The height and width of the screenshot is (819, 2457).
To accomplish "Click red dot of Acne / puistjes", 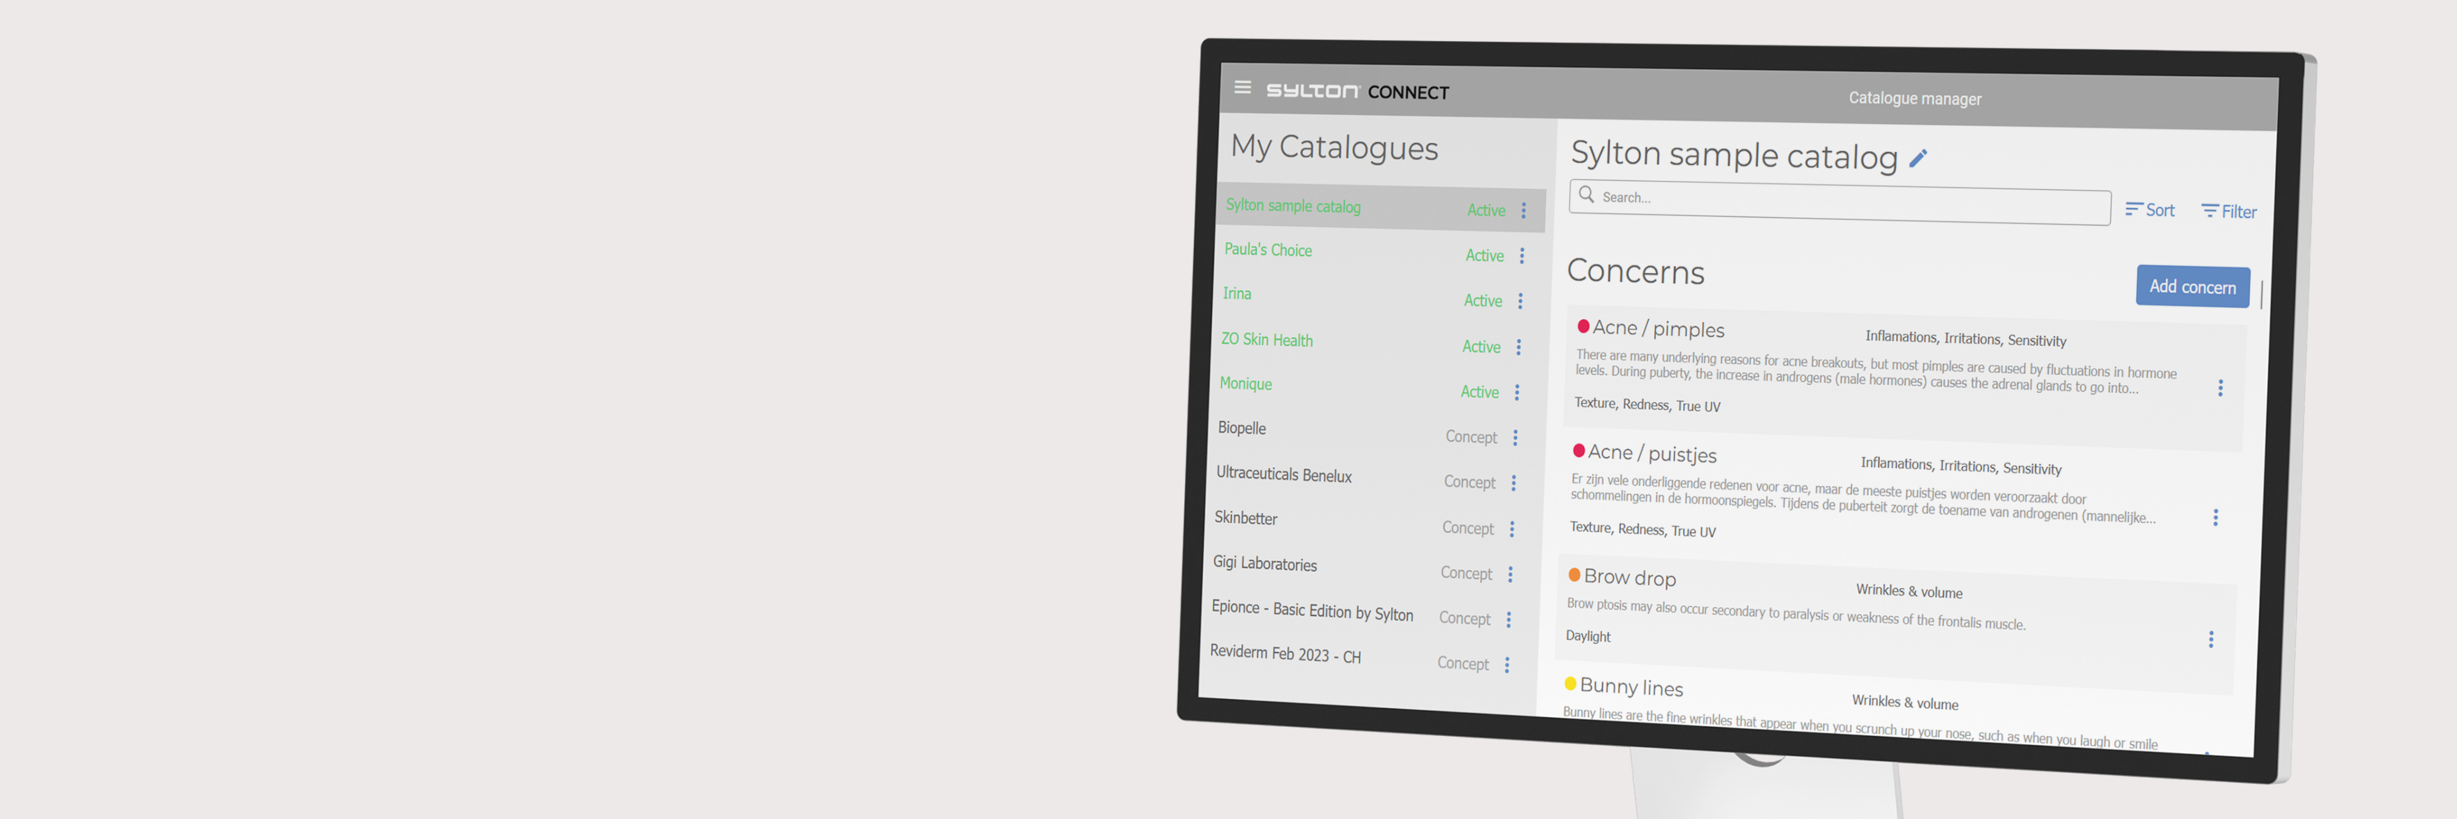I will point(1579,450).
